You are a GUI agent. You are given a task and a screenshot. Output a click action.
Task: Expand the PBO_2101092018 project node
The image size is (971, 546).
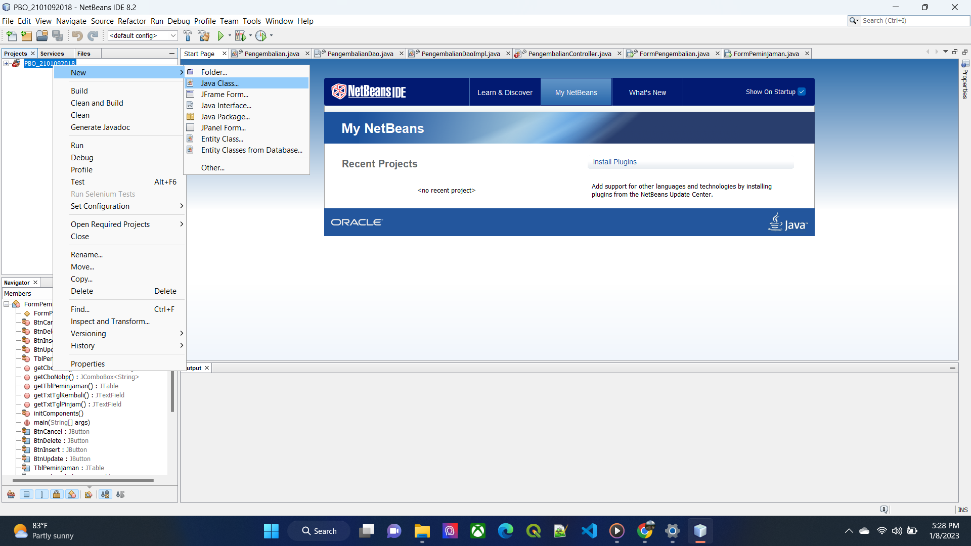(7, 64)
